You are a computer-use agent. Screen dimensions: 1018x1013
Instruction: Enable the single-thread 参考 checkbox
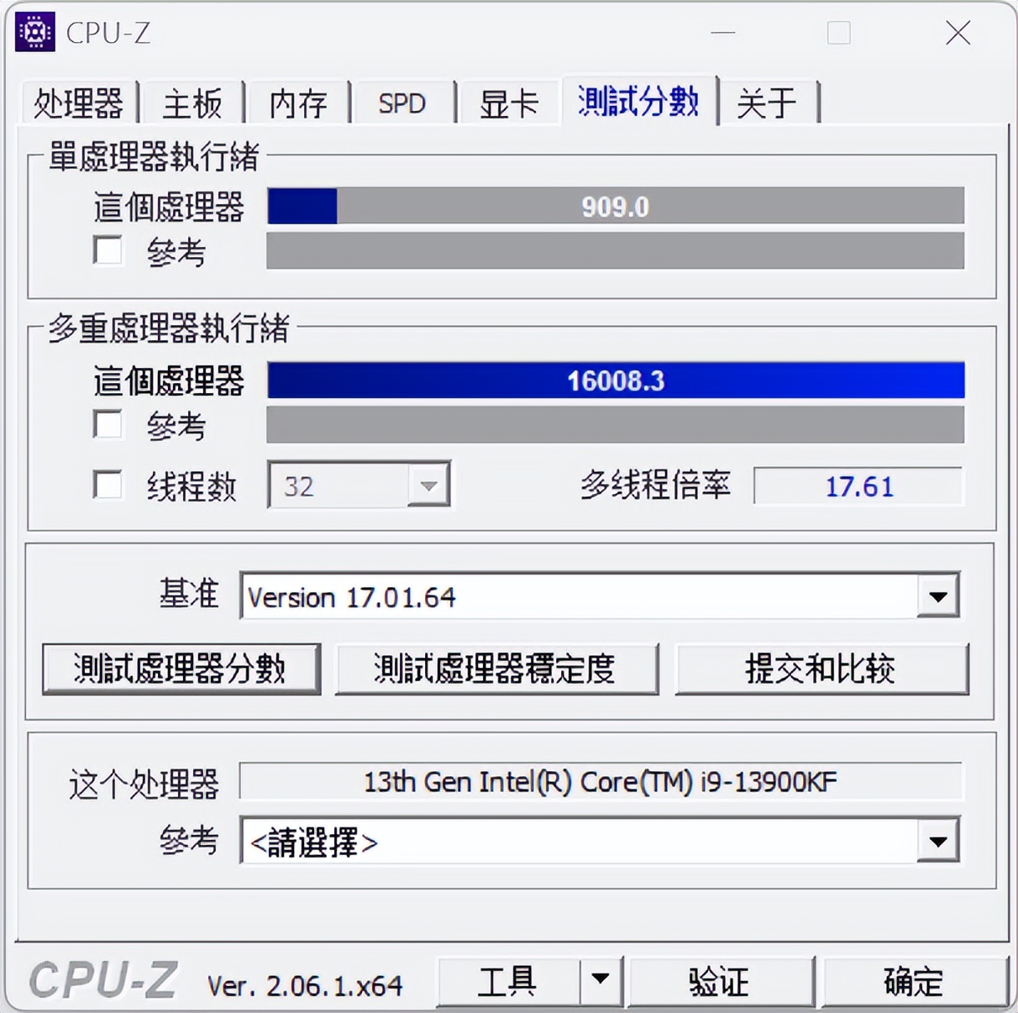(108, 251)
